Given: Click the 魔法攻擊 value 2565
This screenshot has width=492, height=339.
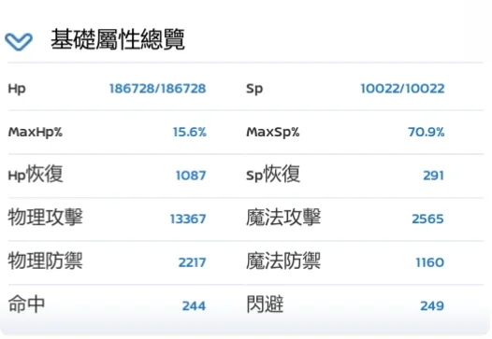Looking at the screenshot, I should [x=427, y=219].
